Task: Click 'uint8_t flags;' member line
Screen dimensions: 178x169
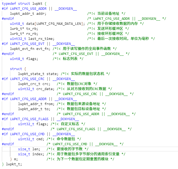Action: [24, 59]
